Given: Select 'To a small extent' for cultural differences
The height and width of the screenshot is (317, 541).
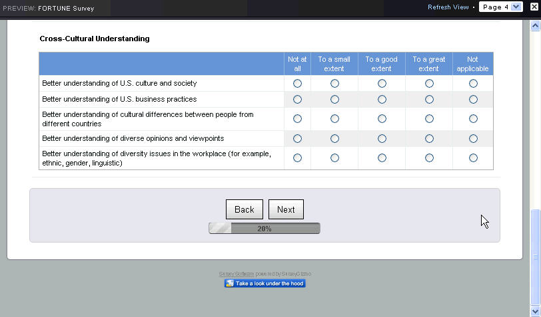Looking at the screenshot, I should [334, 119].
